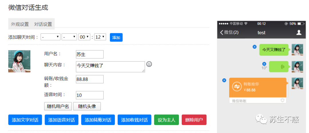Viewport: 309px width, 133px height.
Task: Click the red 删除用户 button
Action: click(x=194, y=120)
